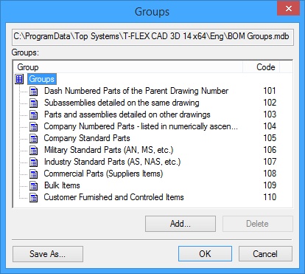This screenshot has height=274, width=305.
Task: Click the icon next to Parts and assemblies detailed
Action: point(34,114)
